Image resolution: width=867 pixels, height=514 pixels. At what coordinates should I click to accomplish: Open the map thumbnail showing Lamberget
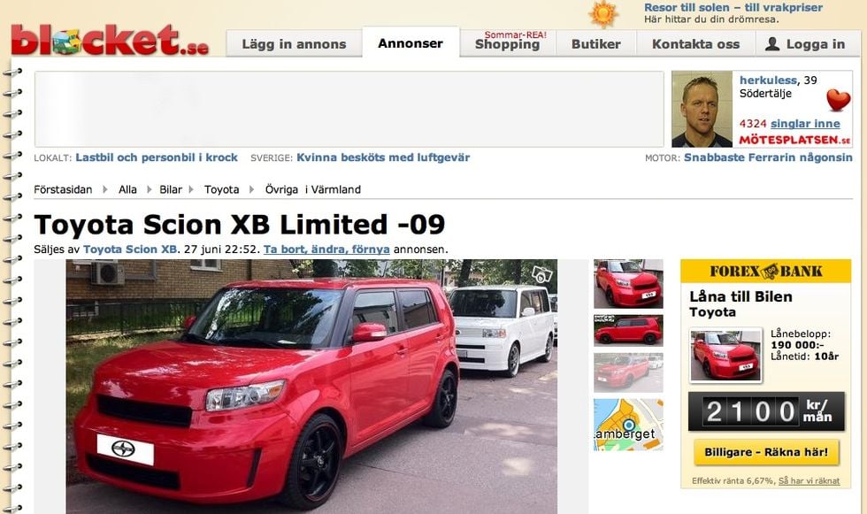628,425
